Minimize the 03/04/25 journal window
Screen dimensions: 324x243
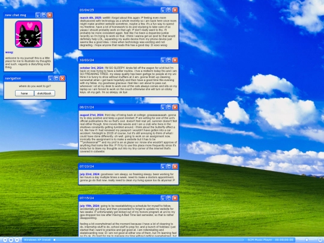point(163,10)
